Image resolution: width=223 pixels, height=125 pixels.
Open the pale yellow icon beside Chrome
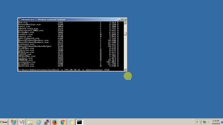click(71, 122)
